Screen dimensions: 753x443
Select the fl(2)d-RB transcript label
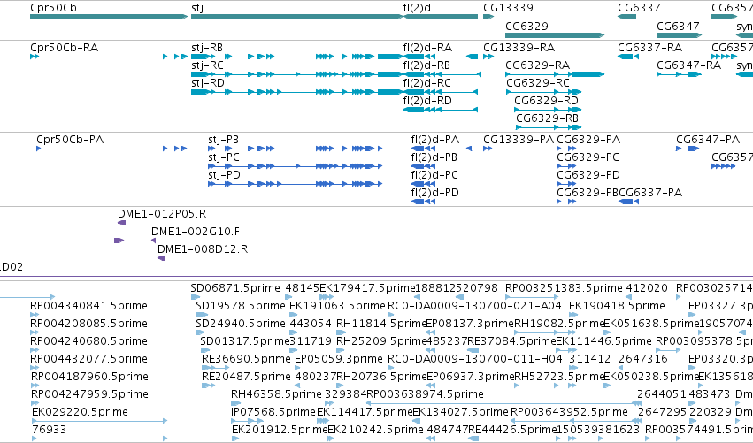click(x=426, y=65)
